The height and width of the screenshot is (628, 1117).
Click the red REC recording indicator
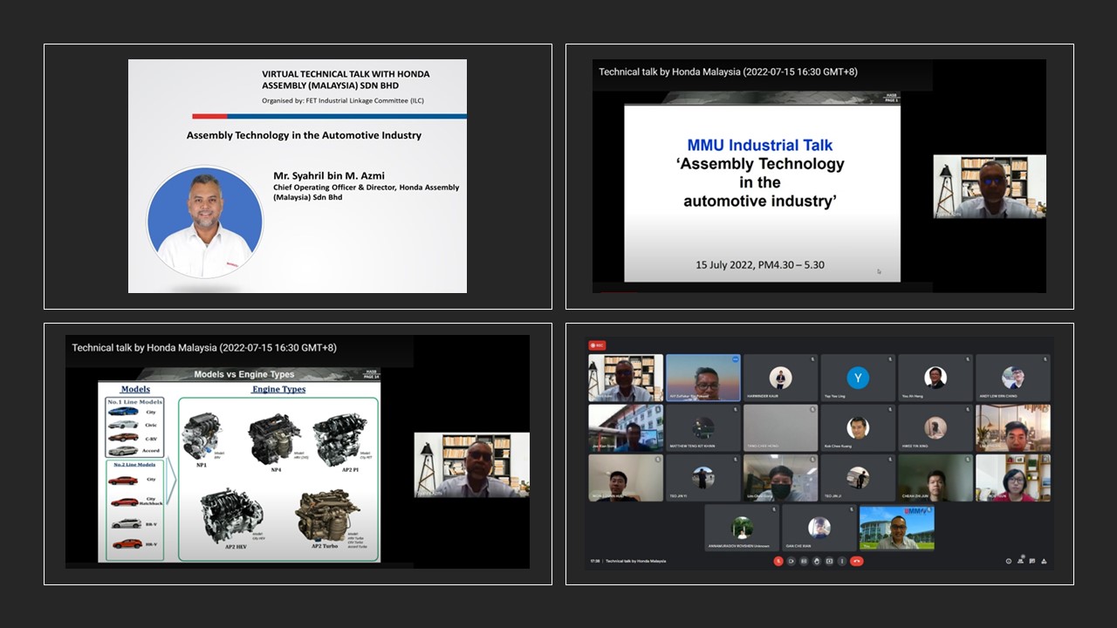click(x=598, y=345)
